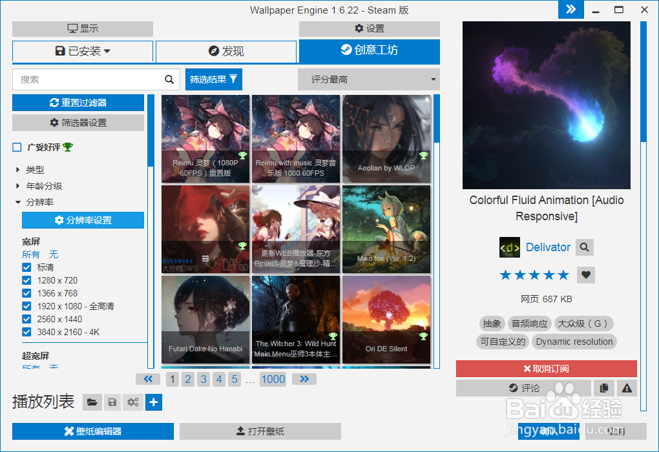
Task: Switch to 发现 tab
Action: (x=226, y=51)
